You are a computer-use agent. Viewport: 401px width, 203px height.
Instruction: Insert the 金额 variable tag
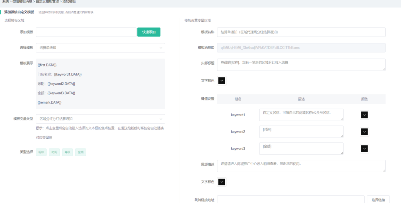tap(81, 152)
